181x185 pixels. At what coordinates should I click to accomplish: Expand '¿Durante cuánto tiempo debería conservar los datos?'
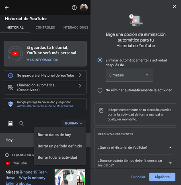(136, 163)
